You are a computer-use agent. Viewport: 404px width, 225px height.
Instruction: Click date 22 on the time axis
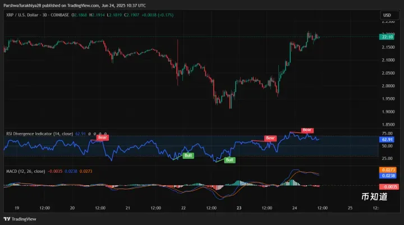coord(183,208)
